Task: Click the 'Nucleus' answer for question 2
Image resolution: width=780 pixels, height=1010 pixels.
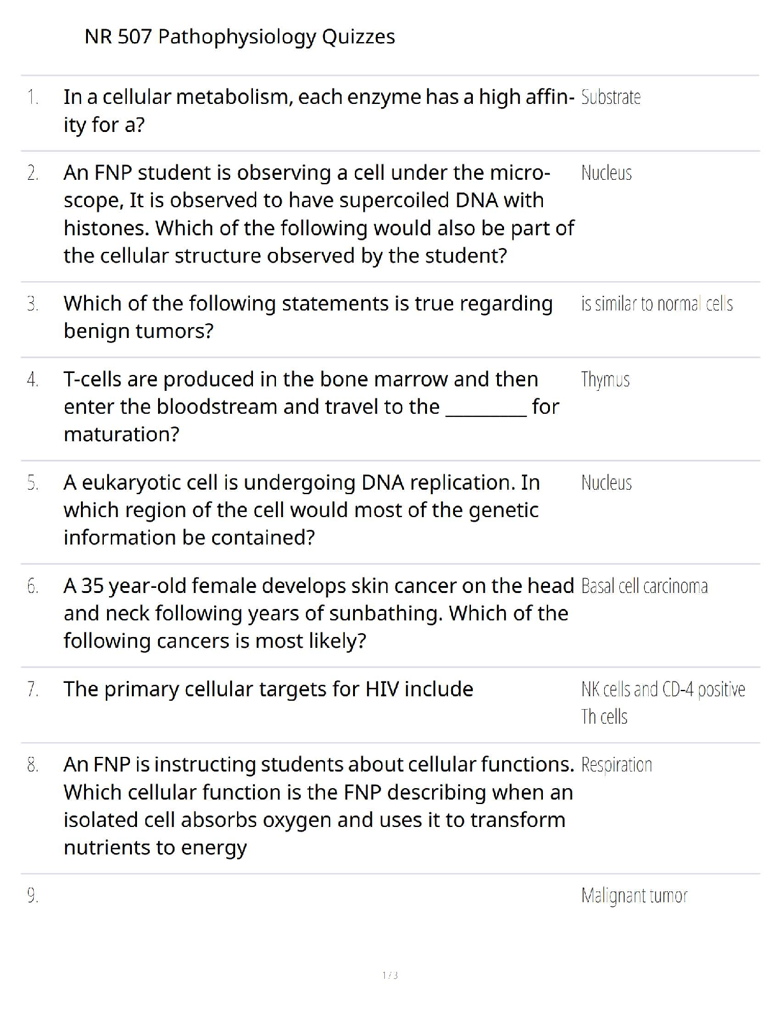Action: pyautogui.click(x=606, y=173)
